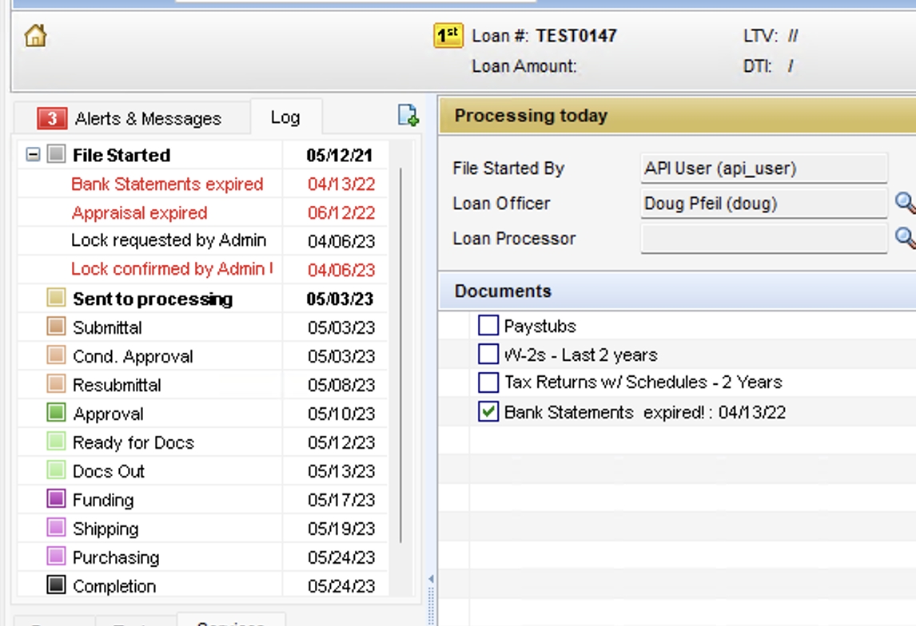Collapse the File Started tree node
This screenshot has height=626, width=916.
pyautogui.click(x=33, y=155)
